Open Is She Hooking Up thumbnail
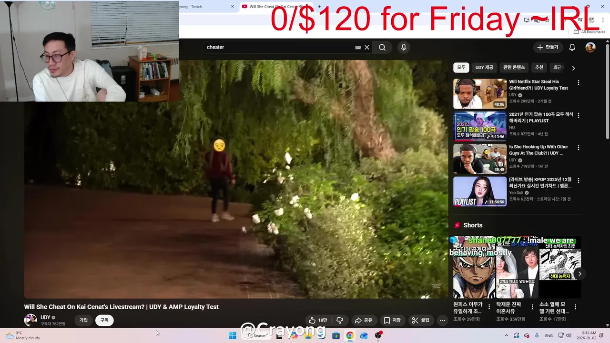Image resolution: width=610 pixels, height=343 pixels. (480, 159)
